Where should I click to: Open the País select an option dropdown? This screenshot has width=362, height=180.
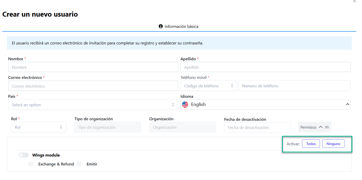[x=90, y=105]
